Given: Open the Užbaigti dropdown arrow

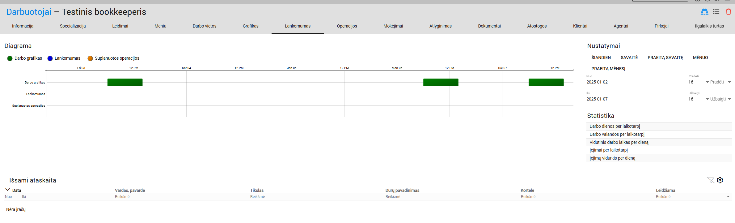Looking at the screenshot, I should 729,99.
